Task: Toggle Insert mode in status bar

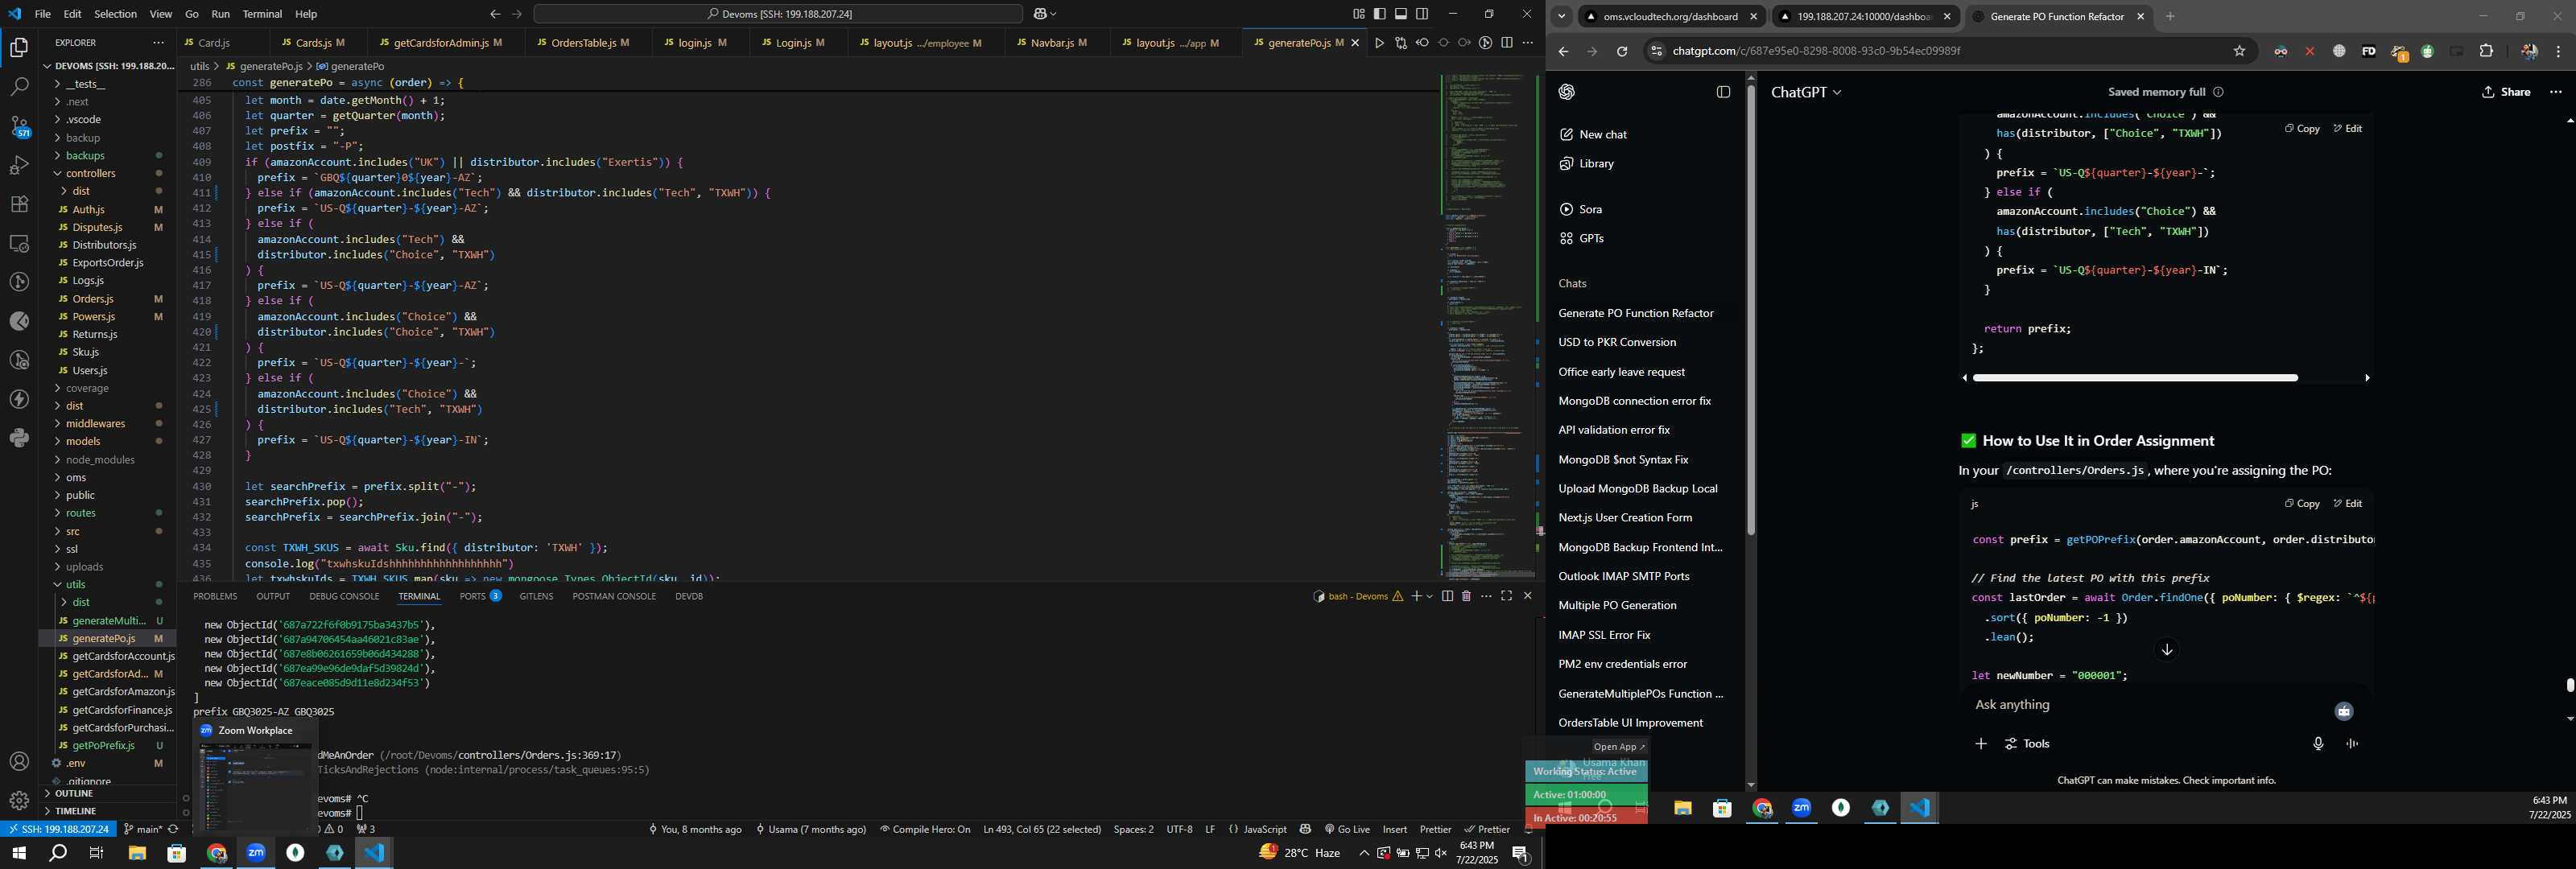Action: (1395, 829)
